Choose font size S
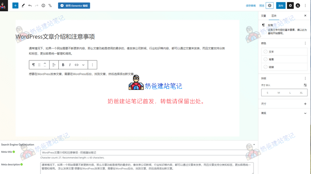 (267, 93)
